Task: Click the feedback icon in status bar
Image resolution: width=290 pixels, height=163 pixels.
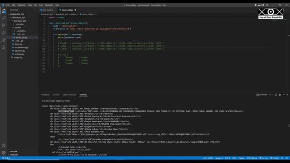Action: [282, 158]
